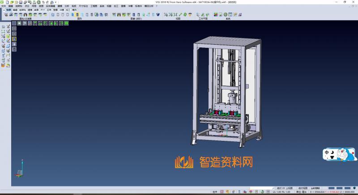Open the 尺寸标注 menu
Viewport: 358px width, 195px height.
[83, 6]
